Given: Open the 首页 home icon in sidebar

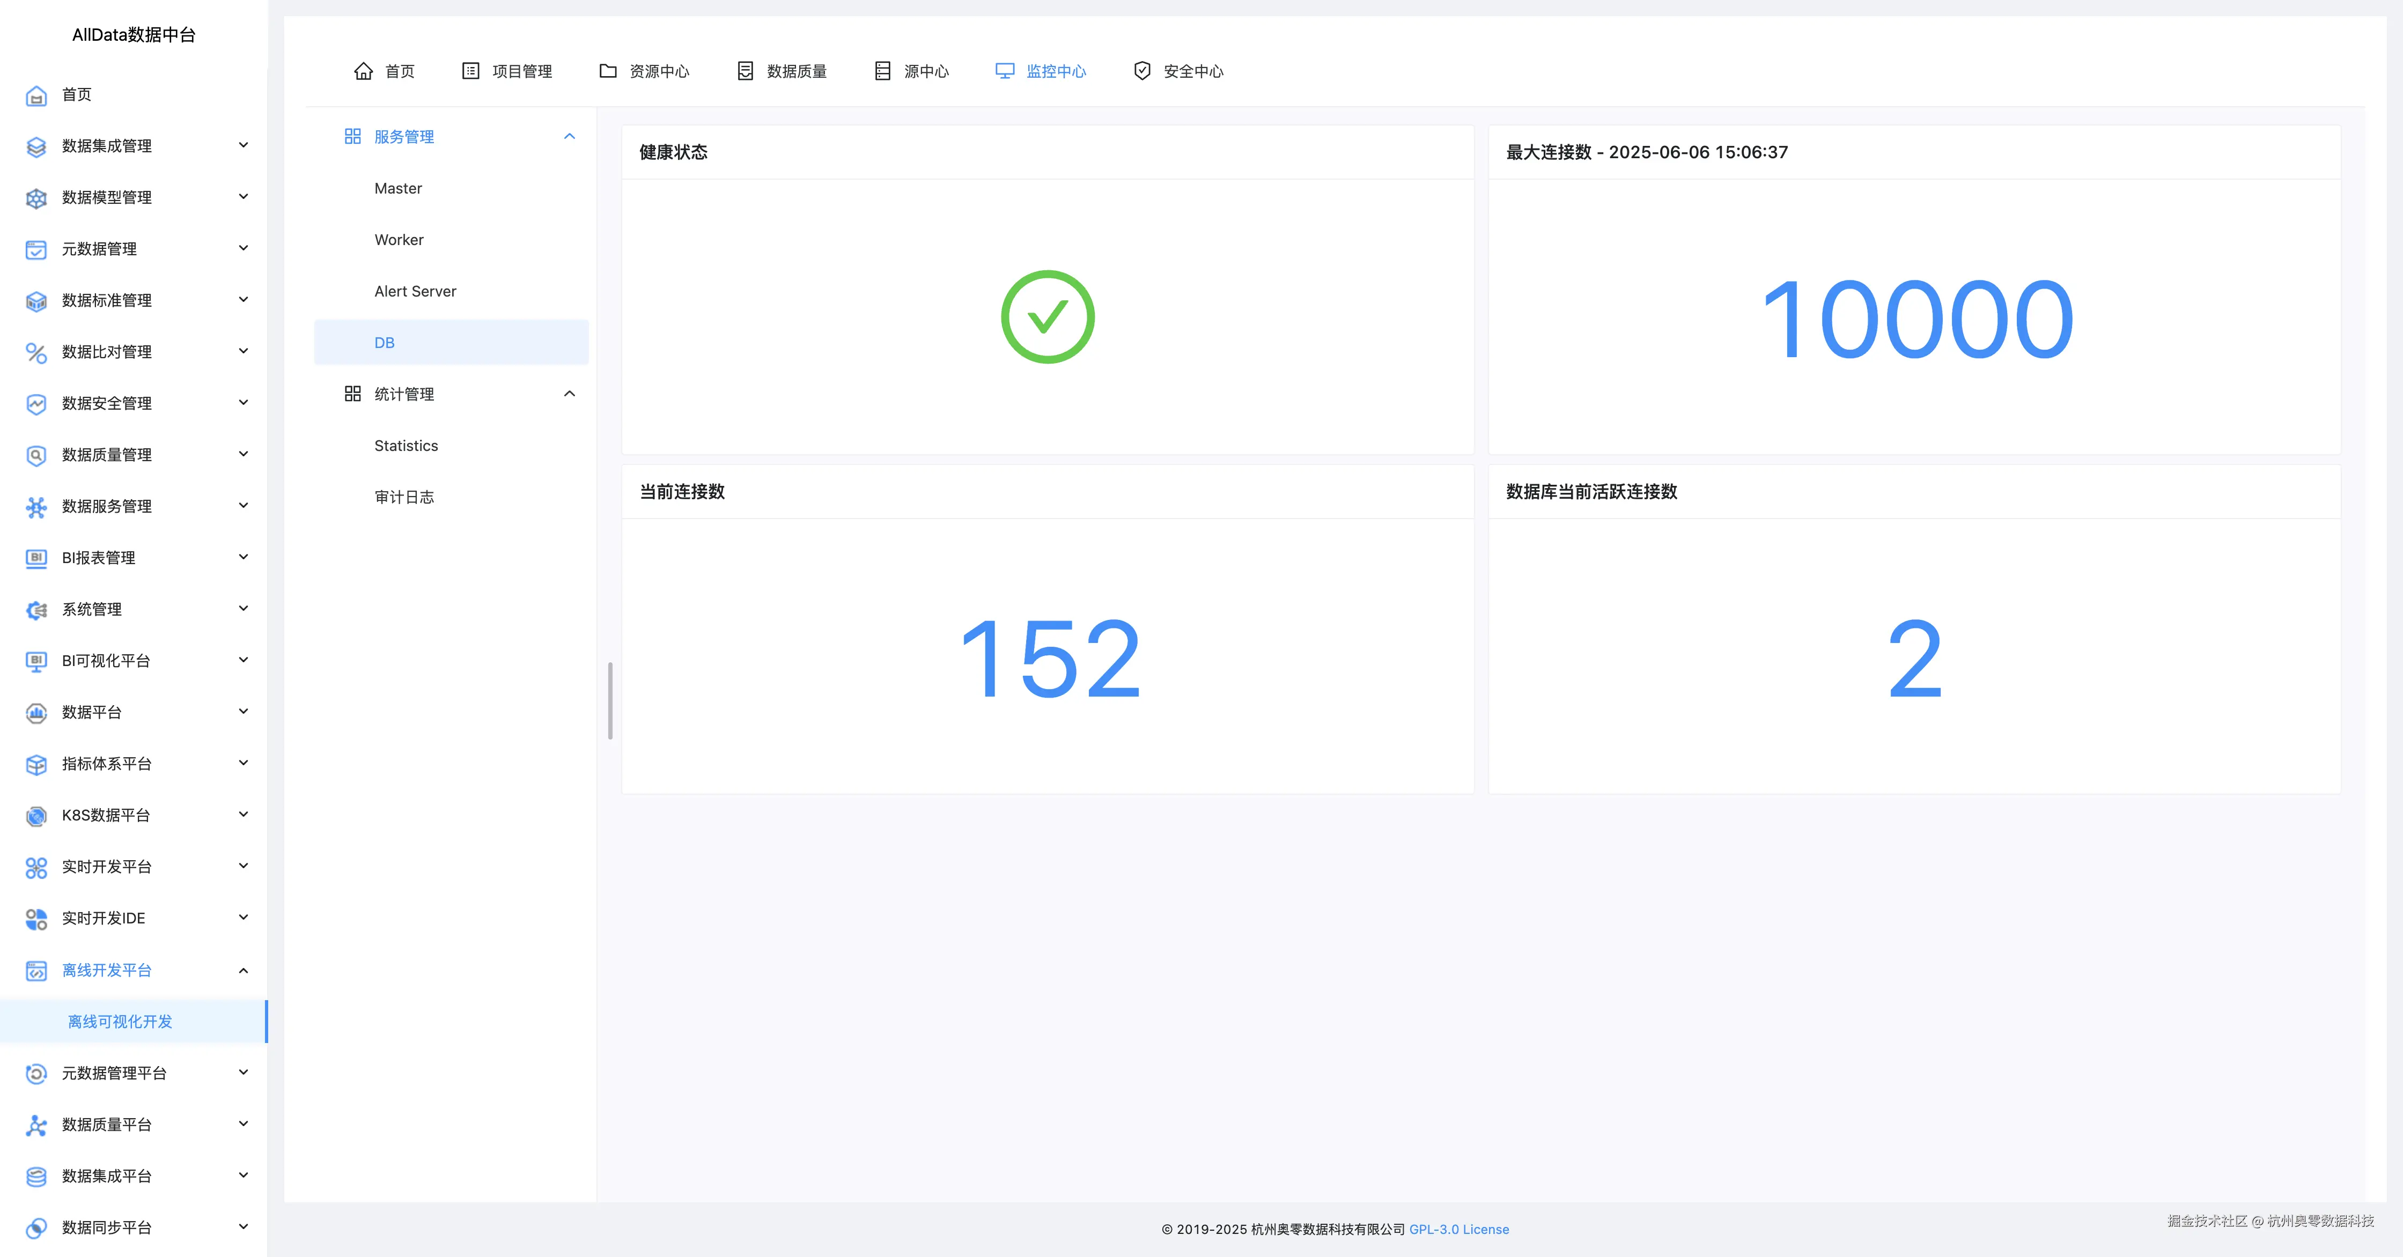Looking at the screenshot, I should click(34, 95).
